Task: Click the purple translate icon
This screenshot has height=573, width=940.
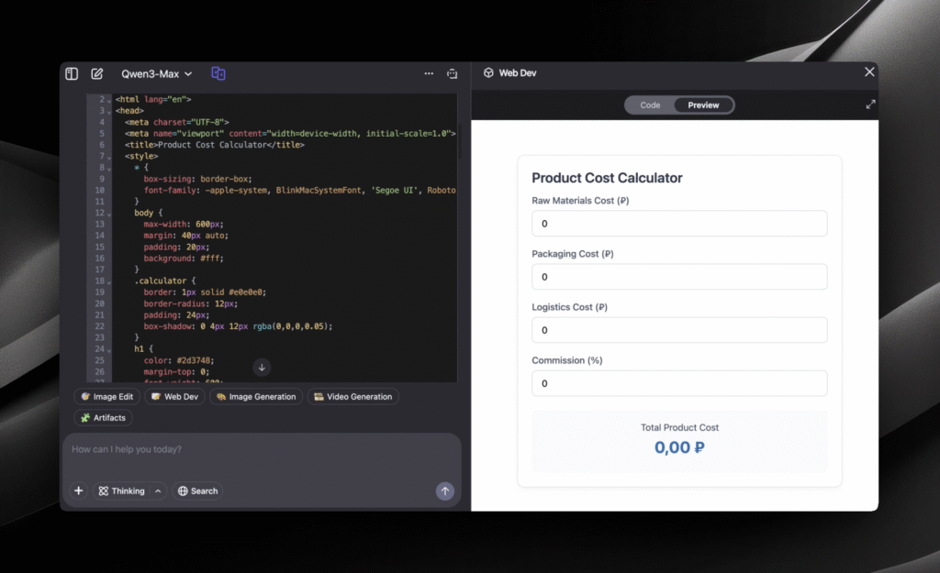Action: (x=218, y=73)
